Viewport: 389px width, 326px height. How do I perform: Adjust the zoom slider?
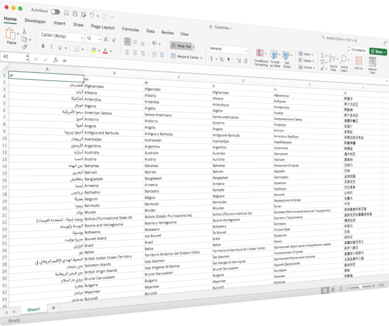pyautogui.click(x=361, y=287)
